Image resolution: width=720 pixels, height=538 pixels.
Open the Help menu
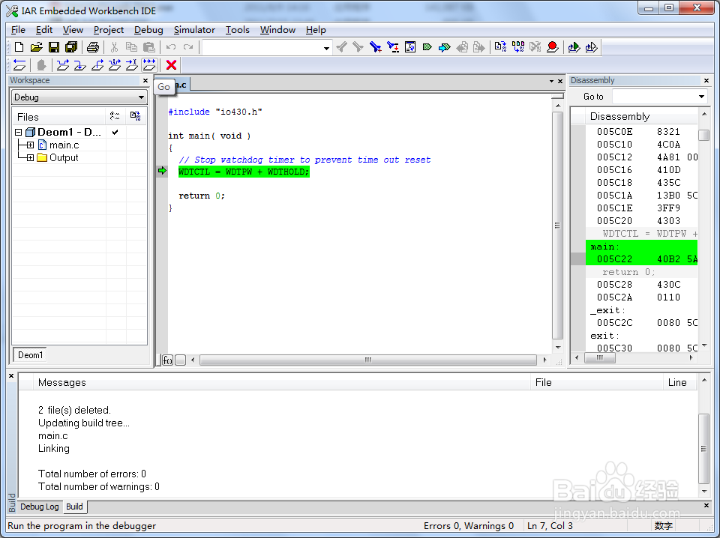pos(316,30)
